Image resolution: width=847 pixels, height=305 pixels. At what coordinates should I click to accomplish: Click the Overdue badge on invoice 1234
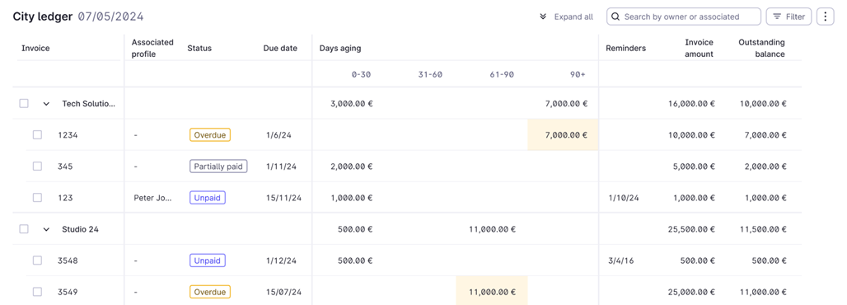pyautogui.click(x=210, y=134)
